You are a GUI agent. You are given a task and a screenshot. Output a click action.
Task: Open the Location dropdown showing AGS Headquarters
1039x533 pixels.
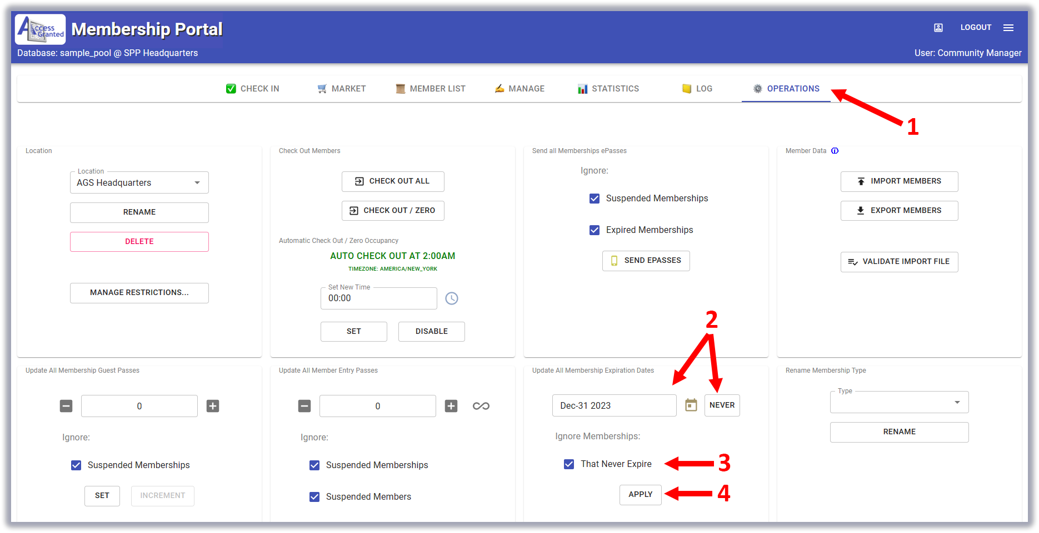coord(139,183)
